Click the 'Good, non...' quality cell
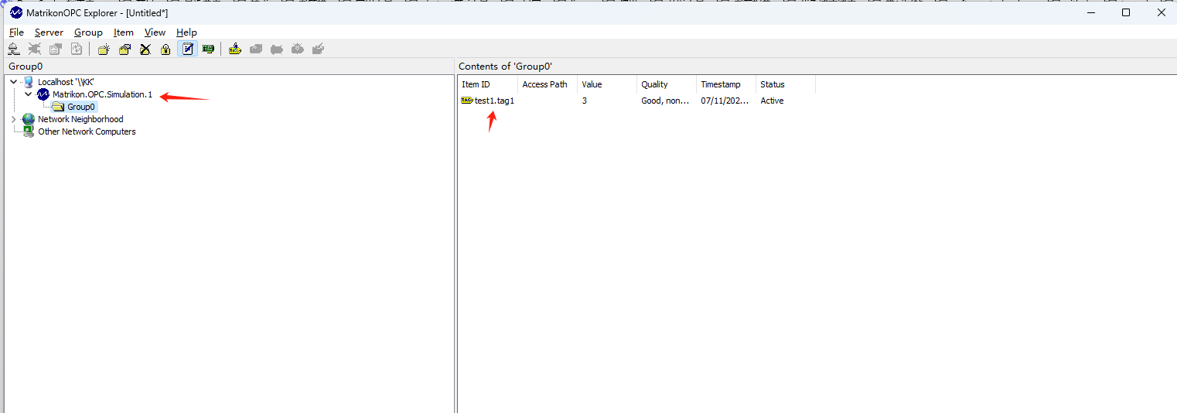Viewport: 1177px width, 413px height. coord(665,101)
